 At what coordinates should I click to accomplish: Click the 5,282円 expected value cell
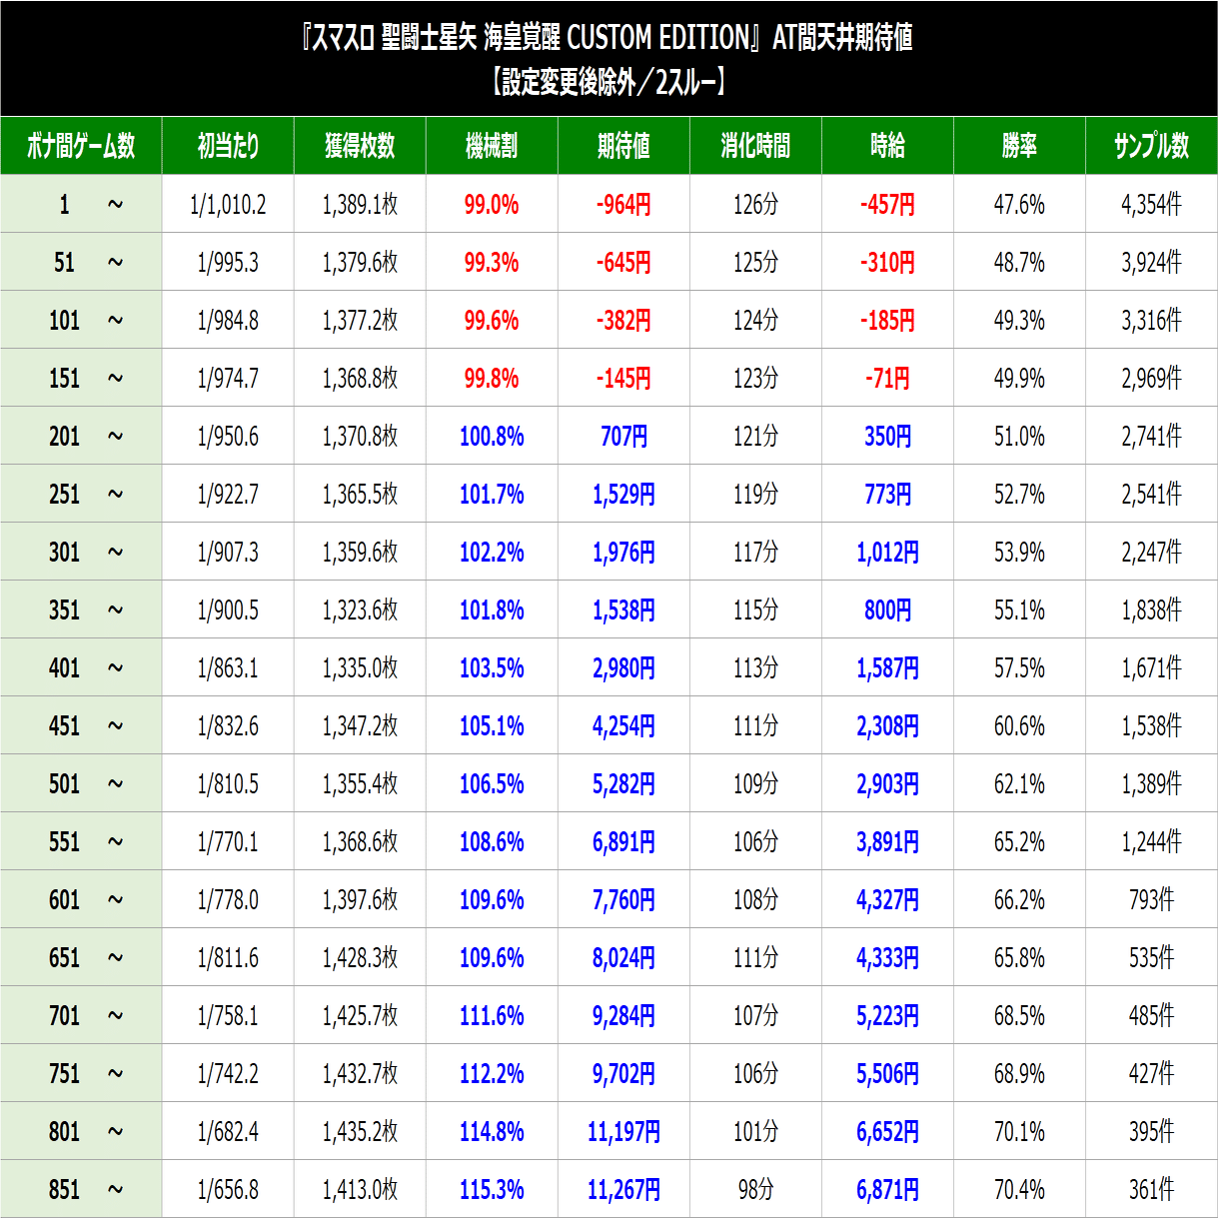(x=623, y=784)
